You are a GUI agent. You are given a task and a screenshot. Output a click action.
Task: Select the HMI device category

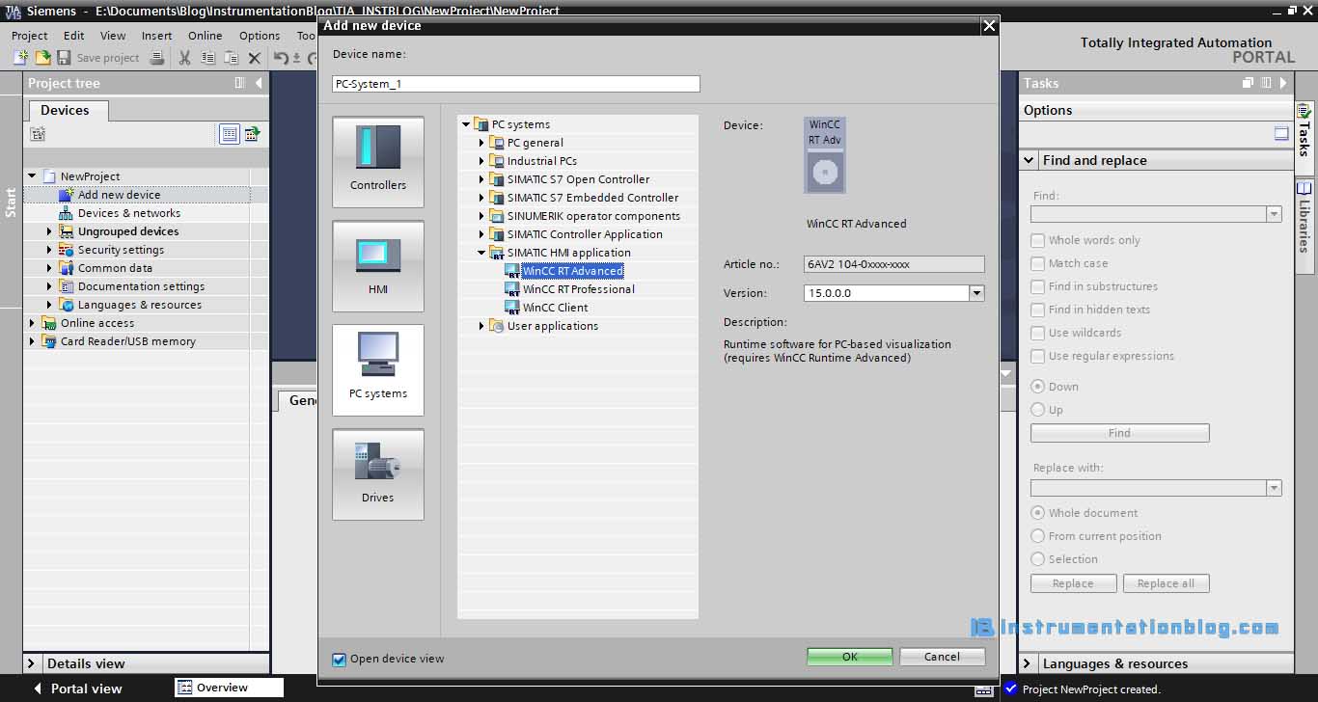[x=378, y=266]
